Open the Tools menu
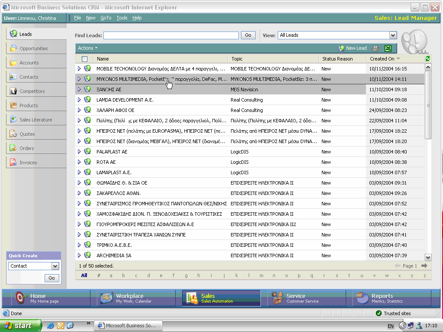The height and width of the screenshot is (332, 443). (122, 18)
